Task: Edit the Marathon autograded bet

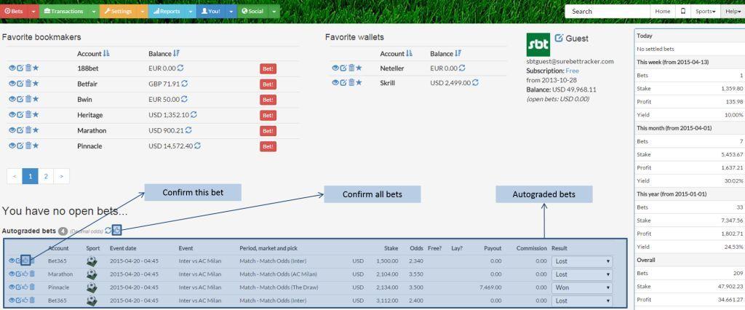Action: click(19, 274)
